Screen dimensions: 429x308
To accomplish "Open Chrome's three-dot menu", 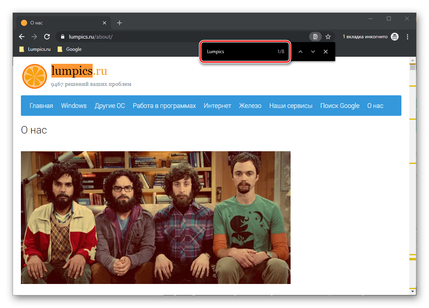I will coord(407,37).
